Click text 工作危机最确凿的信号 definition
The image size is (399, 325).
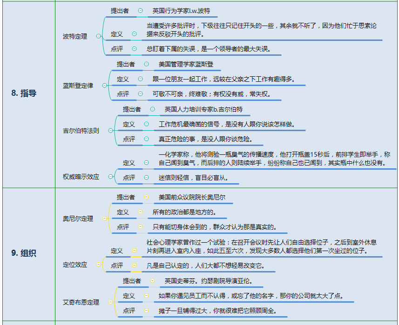pyautogui.click(x=227, y=124)
